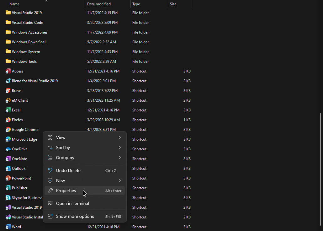Image resolution: width=323 pixels, height=231 pixels.
Task: Click the Windows PowerShell folder icon
Action: click(8, 42)
